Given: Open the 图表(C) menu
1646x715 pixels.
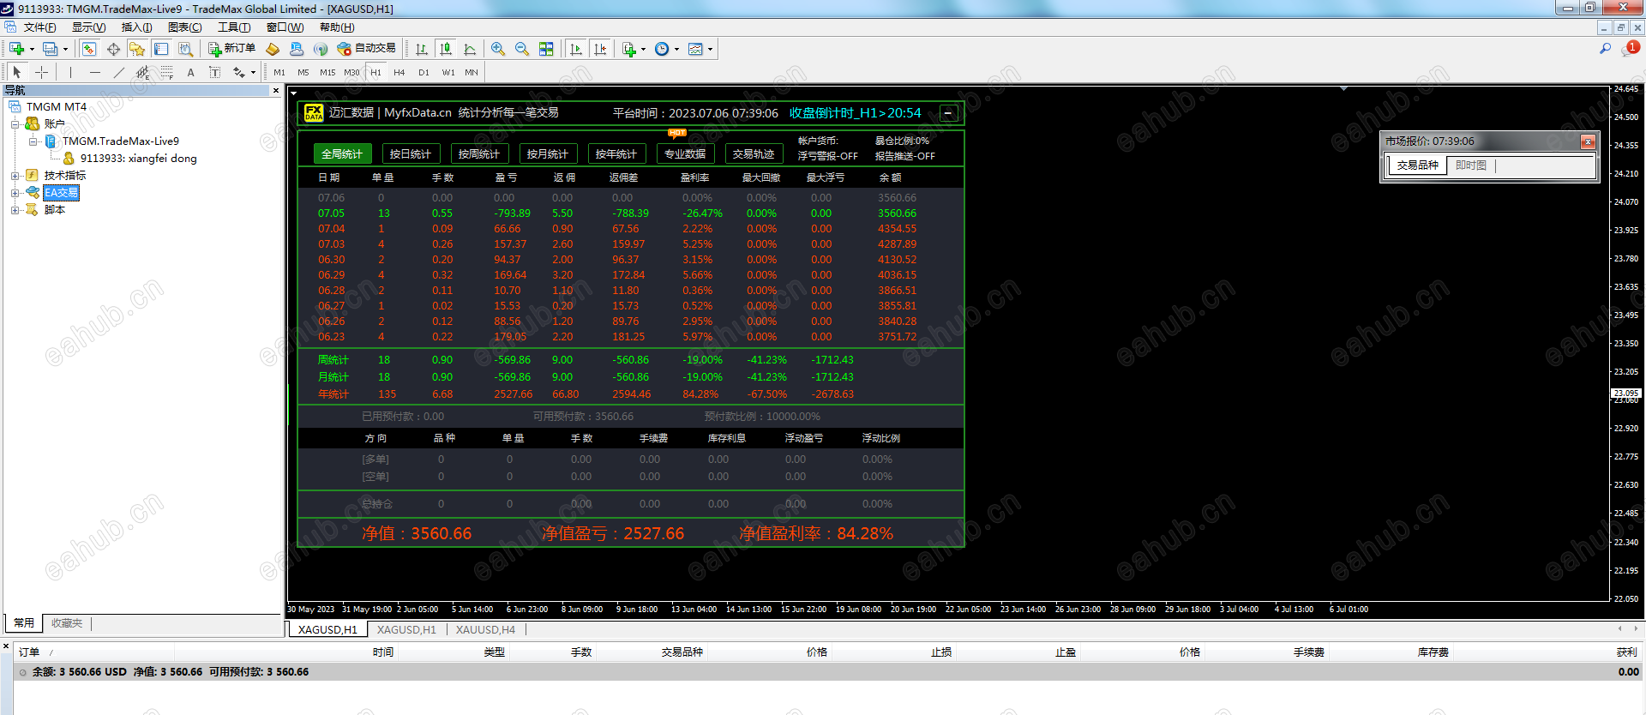Looking at the screenshot, I should coord(184,27).
